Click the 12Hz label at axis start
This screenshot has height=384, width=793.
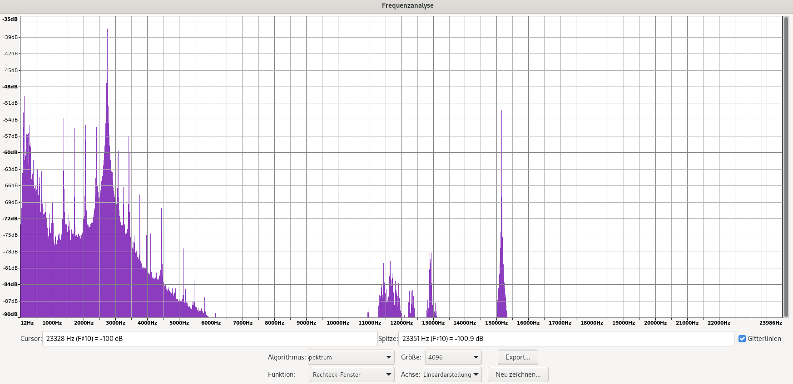point(27,323)
